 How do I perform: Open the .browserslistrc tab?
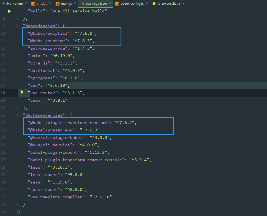point(169,4)
